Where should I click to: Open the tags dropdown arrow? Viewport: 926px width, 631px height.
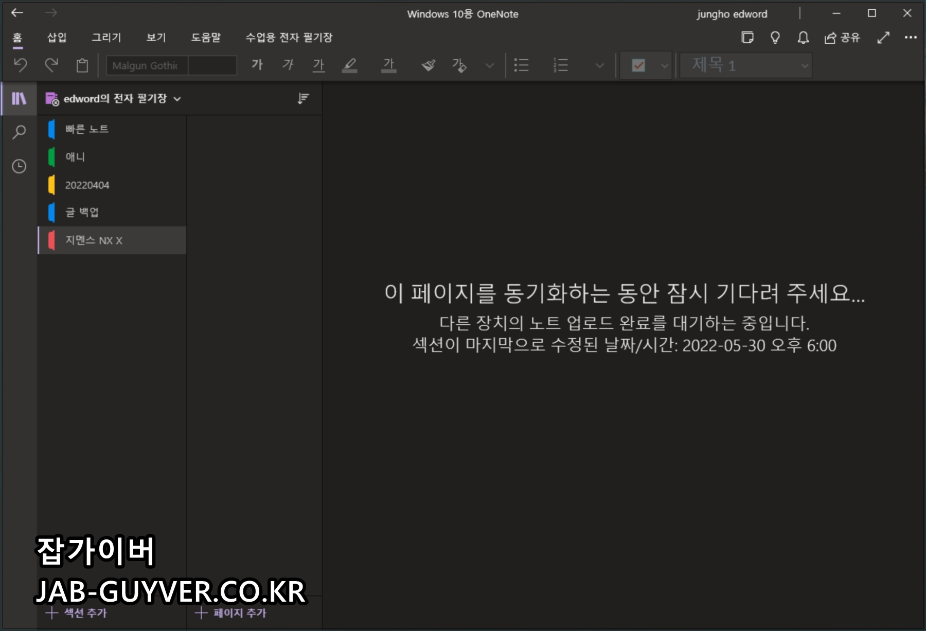coord(665,66)
